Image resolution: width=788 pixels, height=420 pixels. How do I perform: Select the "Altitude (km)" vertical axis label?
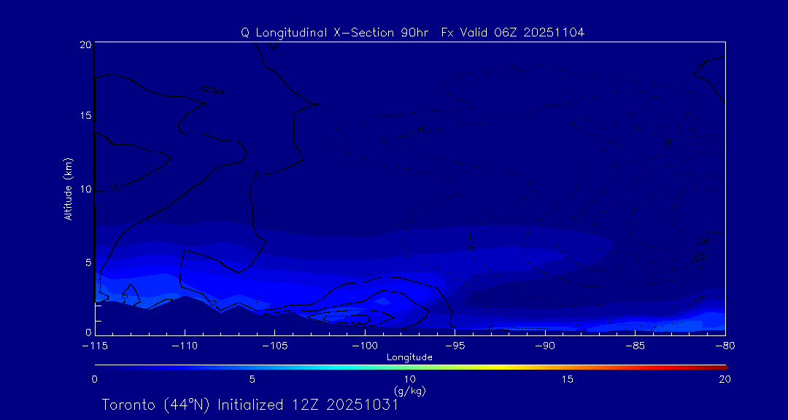pos(69,190)
